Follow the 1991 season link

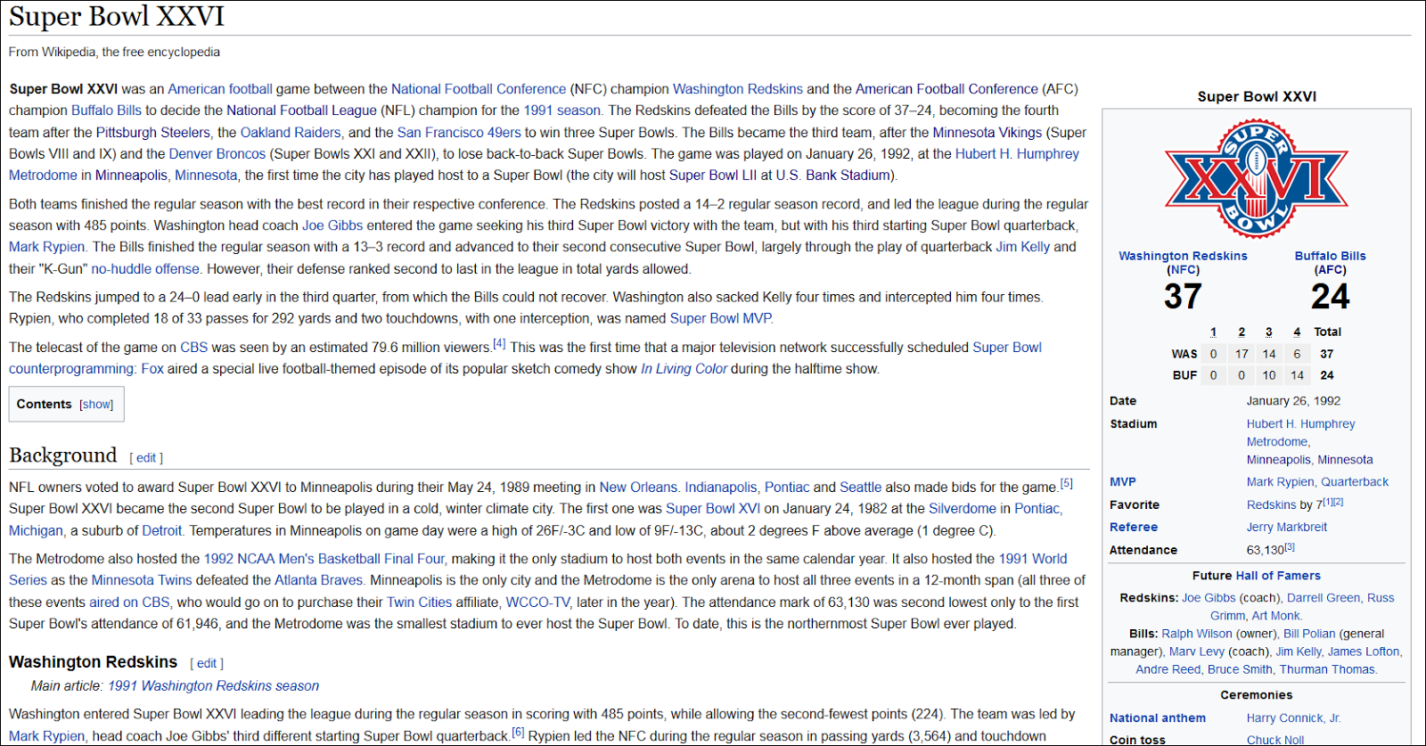[562, 111]
